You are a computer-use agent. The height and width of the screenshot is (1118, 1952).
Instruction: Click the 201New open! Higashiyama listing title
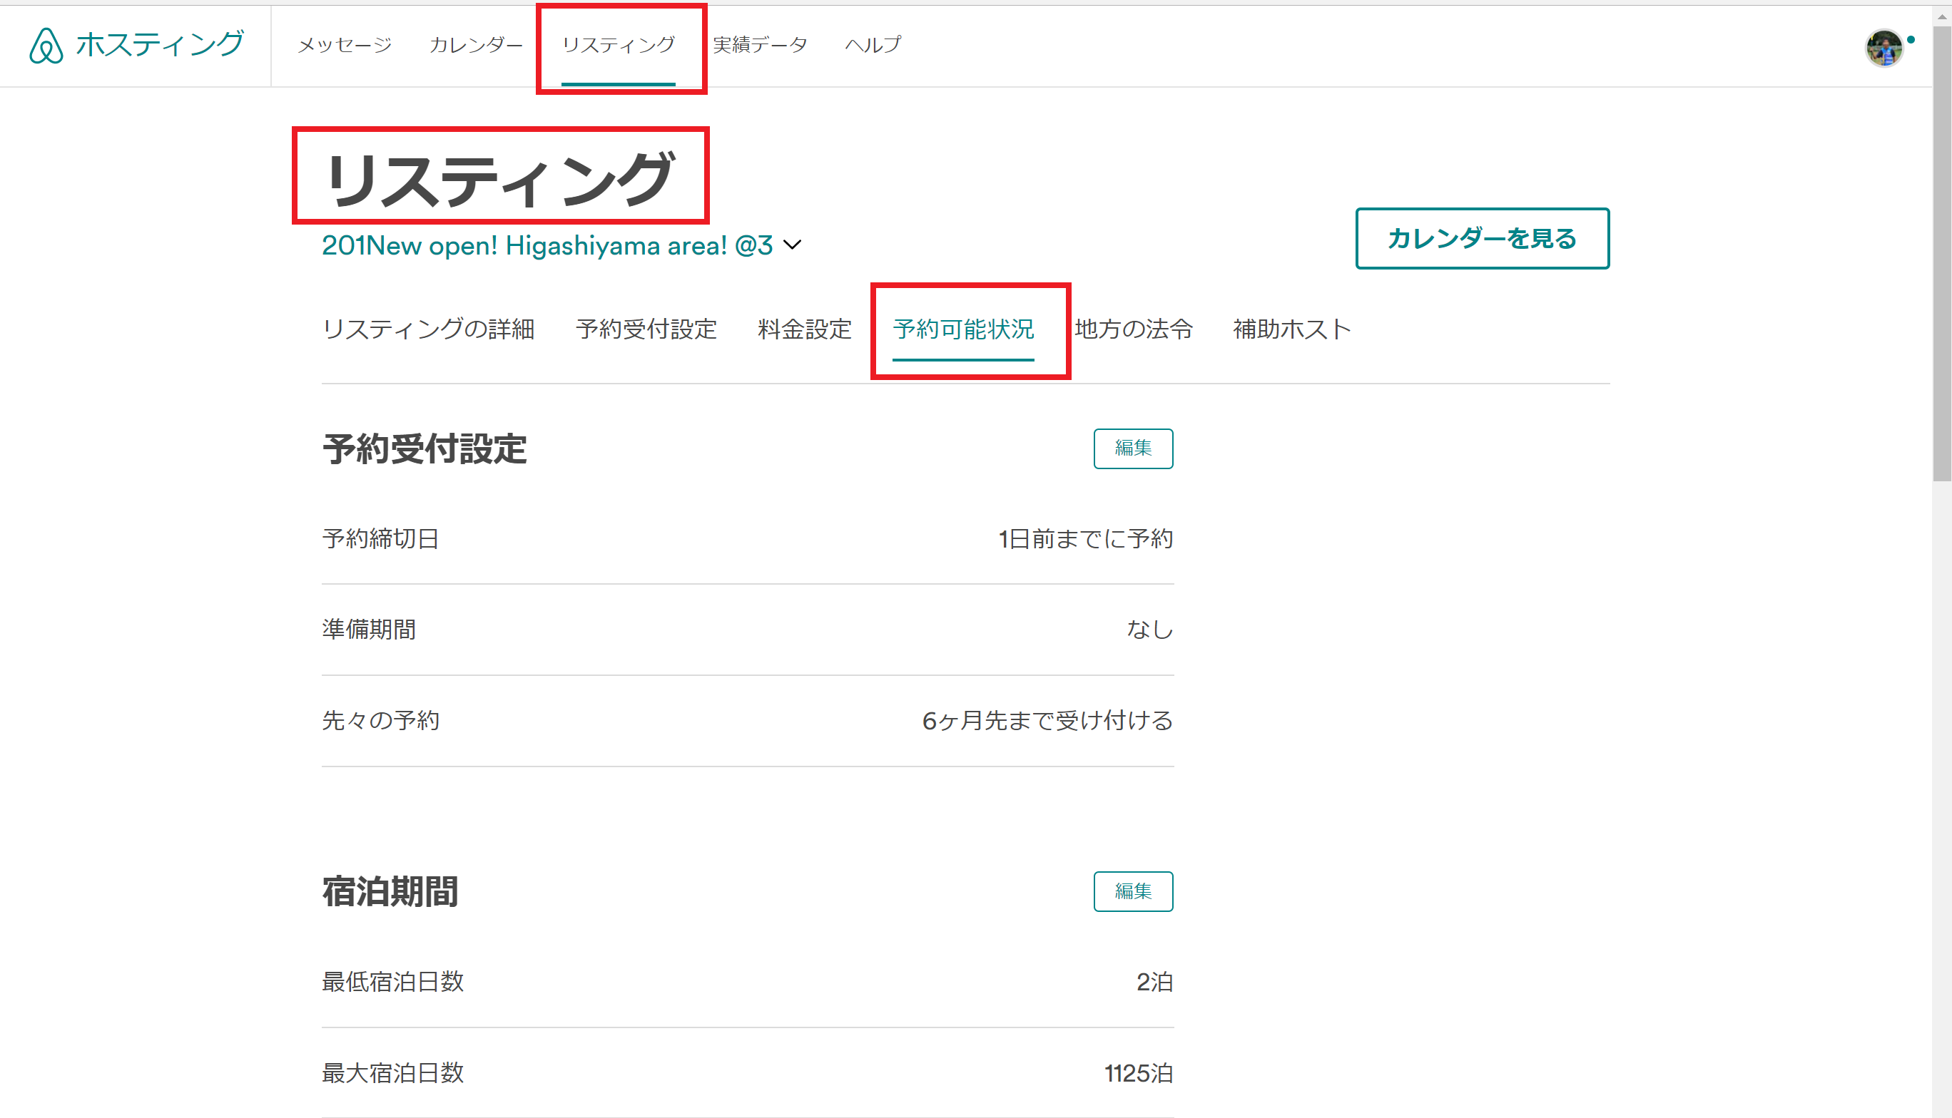547,246
